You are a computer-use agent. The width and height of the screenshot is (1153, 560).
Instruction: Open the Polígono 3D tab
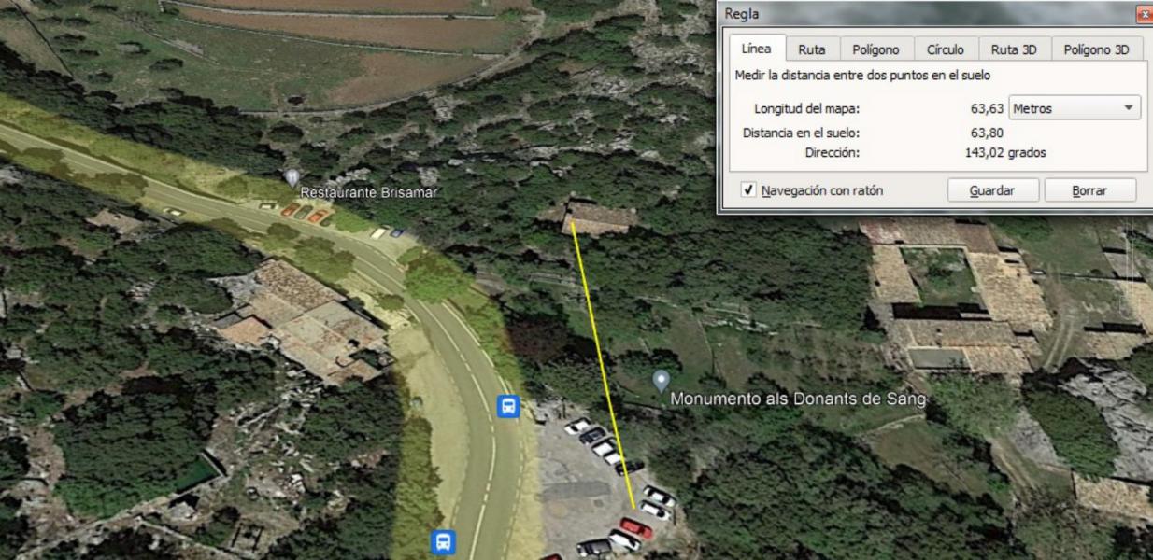point(1097,50)
